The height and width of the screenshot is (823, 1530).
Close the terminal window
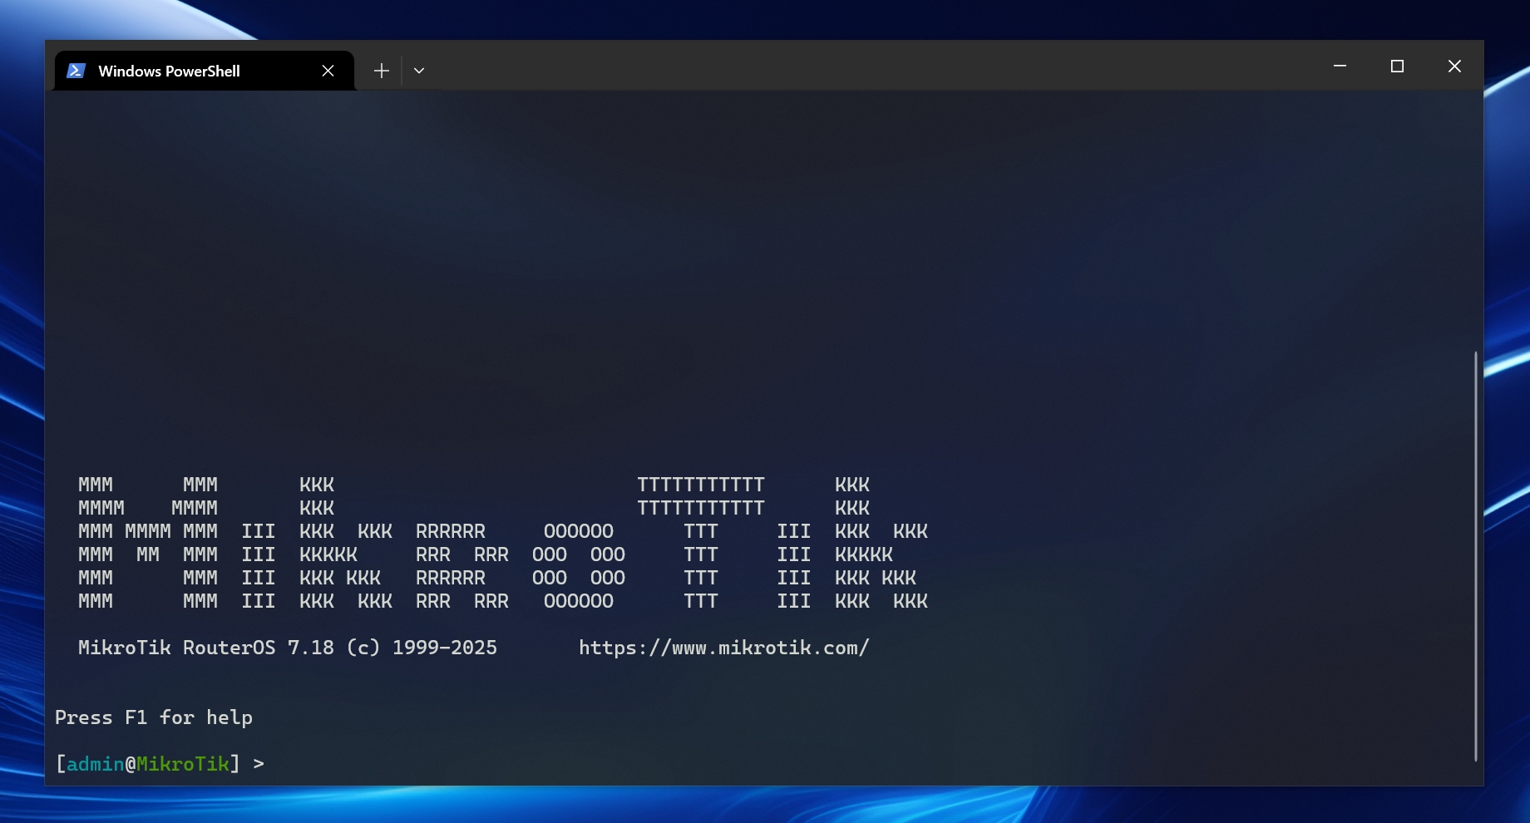(1454, 66)
